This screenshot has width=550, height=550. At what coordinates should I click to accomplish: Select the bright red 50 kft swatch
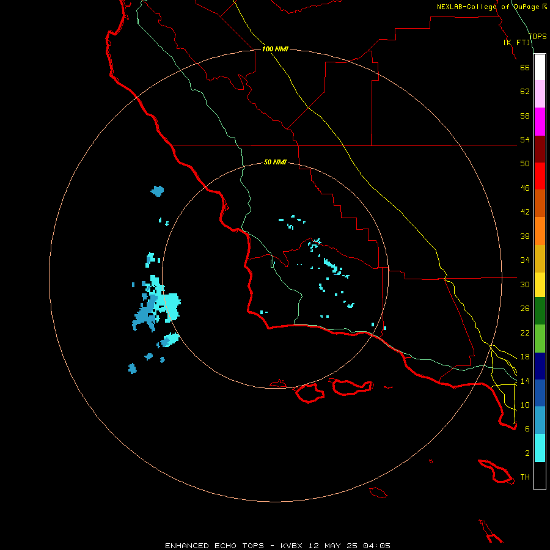pyautogui.click(x=540, y=176)
